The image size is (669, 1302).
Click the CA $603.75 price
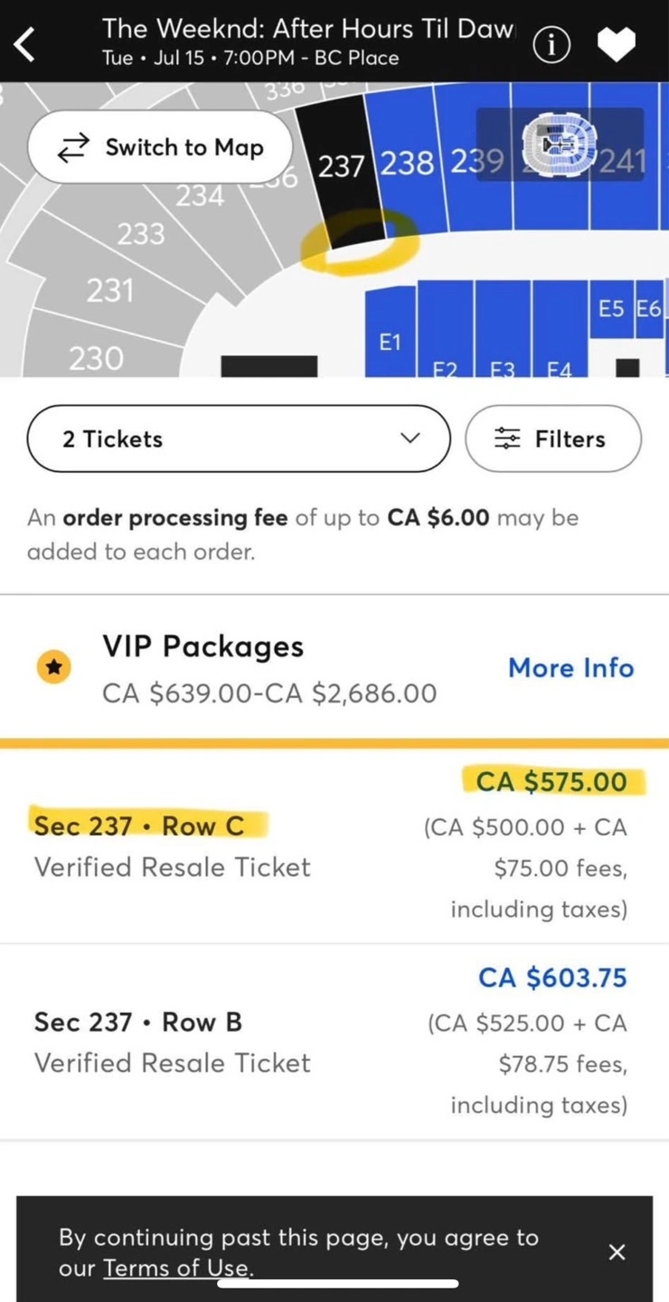click(x=551, y=977)
